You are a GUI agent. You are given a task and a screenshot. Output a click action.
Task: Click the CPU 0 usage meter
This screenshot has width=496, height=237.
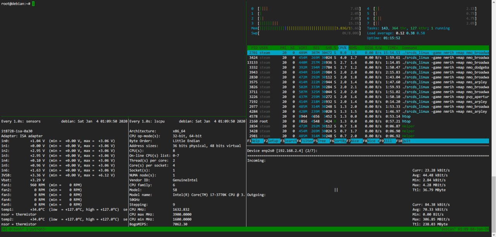point(306,9)
